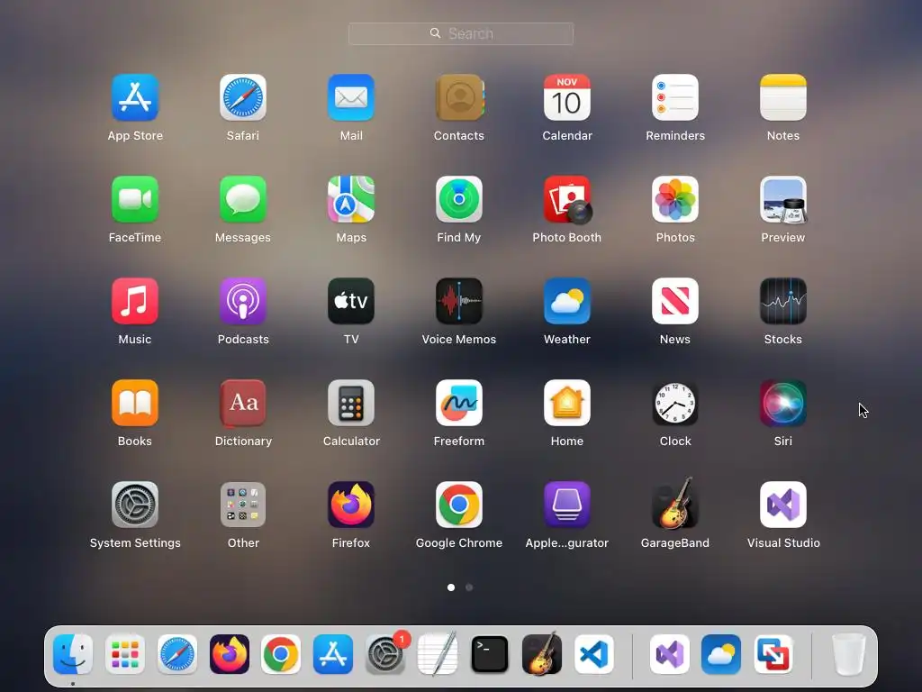
Task: Launch the Apple TV app
Action: click(x=351, y=301)
